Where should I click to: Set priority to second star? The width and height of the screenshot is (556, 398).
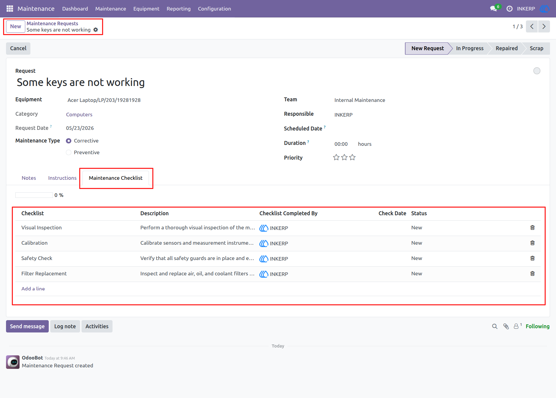pyautogui.click(x=344, y=157)
